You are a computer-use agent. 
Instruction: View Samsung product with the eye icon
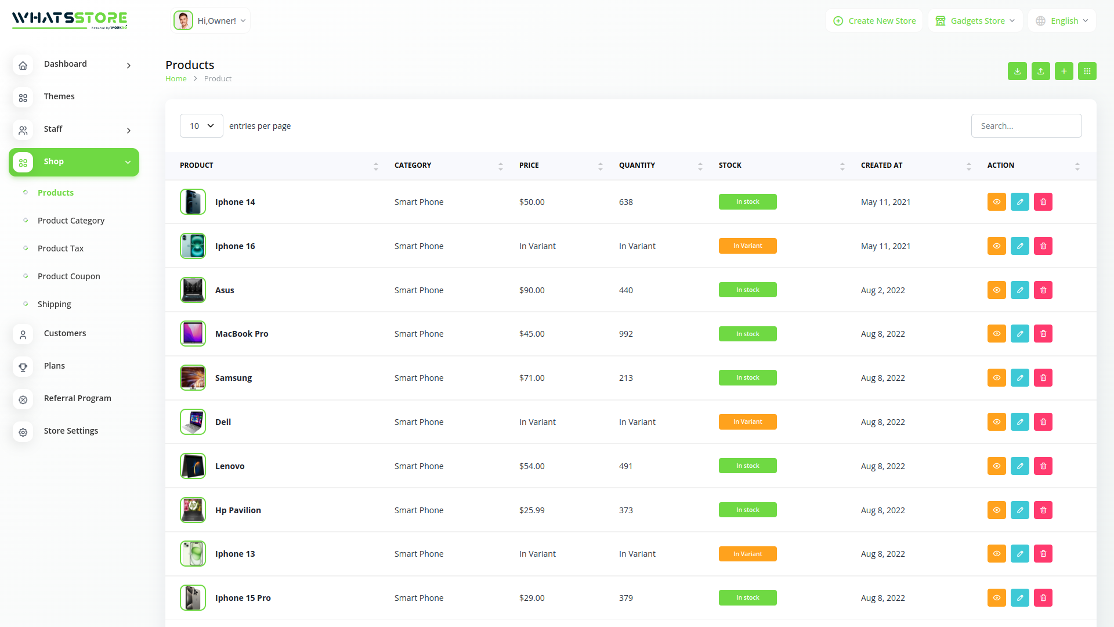pos(996,377)
